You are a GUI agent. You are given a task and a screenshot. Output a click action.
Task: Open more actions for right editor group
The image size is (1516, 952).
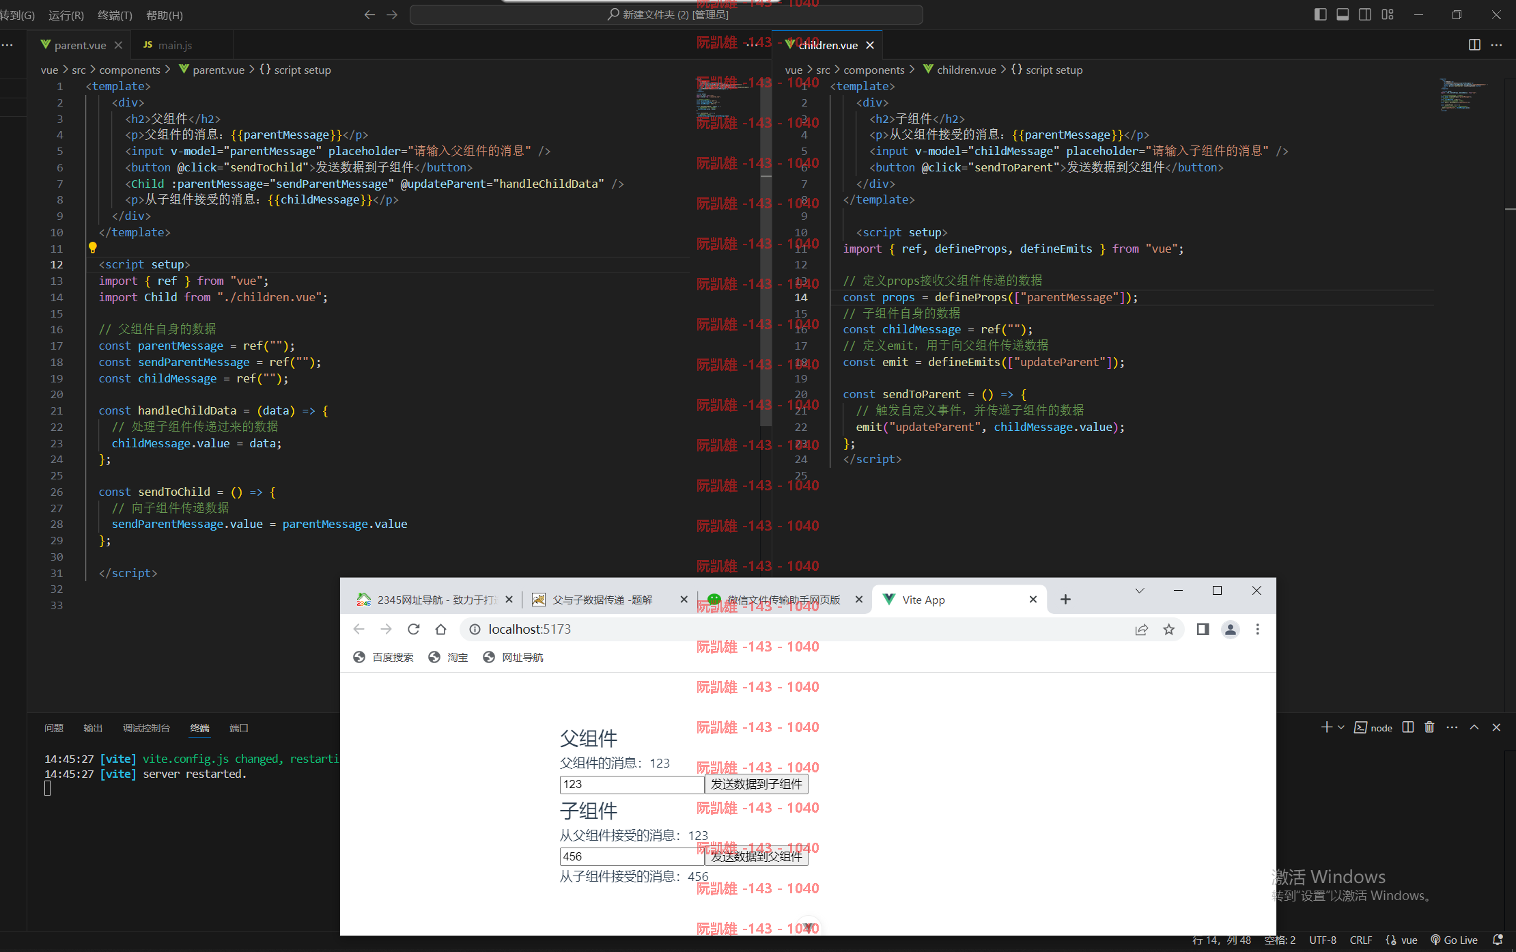(1496, 45)
